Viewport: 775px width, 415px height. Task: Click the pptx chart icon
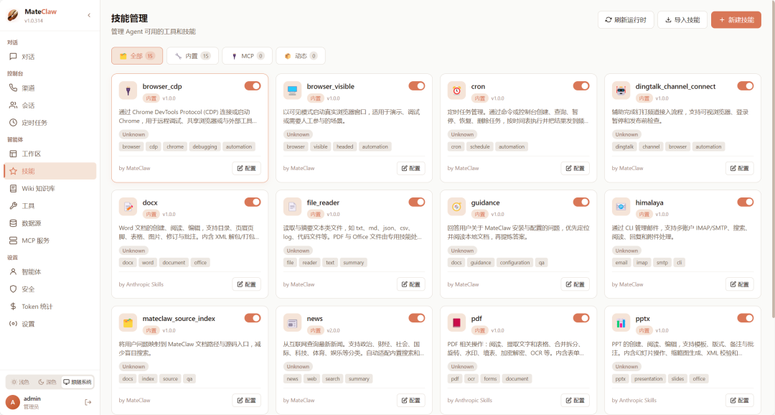621,322
